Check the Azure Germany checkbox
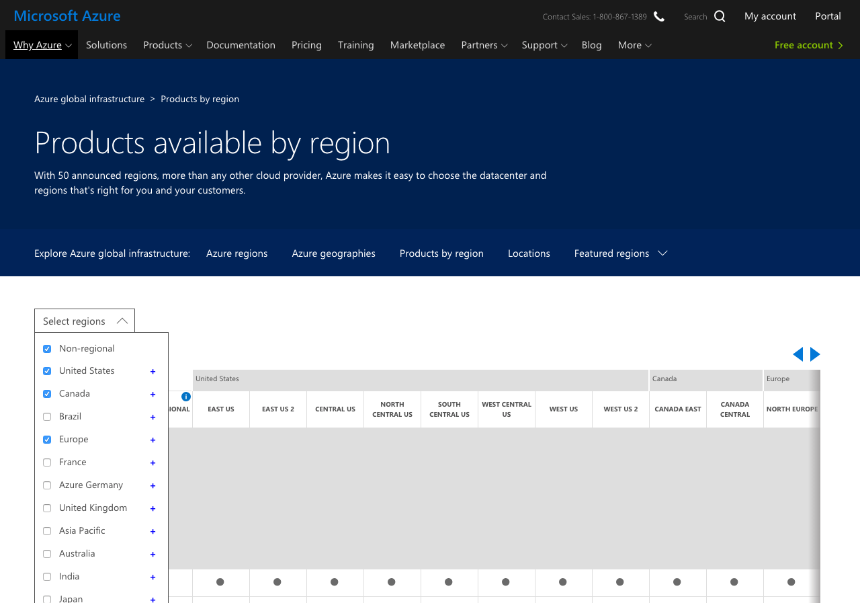 point(47,485)
